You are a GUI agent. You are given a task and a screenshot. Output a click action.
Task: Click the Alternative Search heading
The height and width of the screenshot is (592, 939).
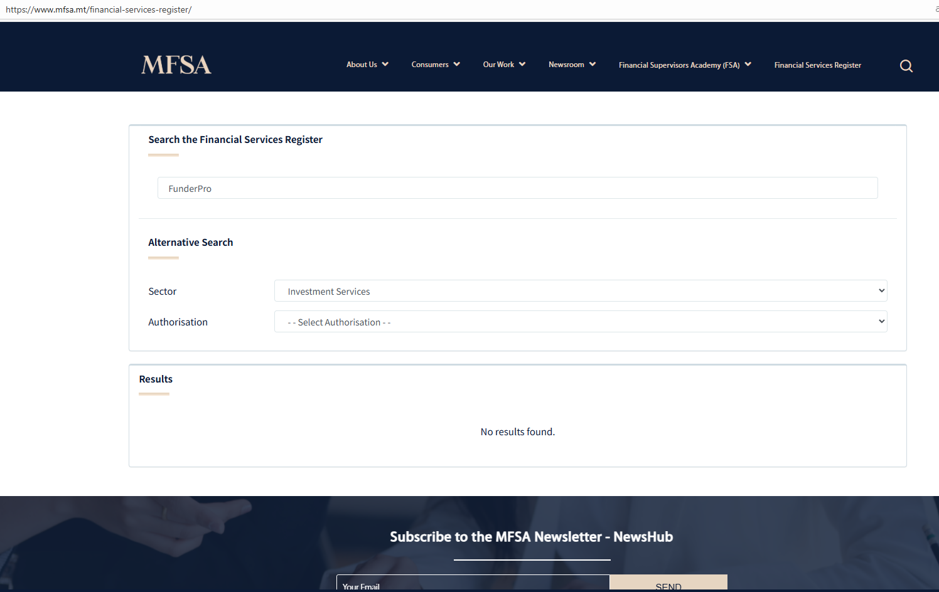coord(190,242)
